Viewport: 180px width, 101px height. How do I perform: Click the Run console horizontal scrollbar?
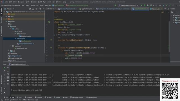[x=26, y=95]
